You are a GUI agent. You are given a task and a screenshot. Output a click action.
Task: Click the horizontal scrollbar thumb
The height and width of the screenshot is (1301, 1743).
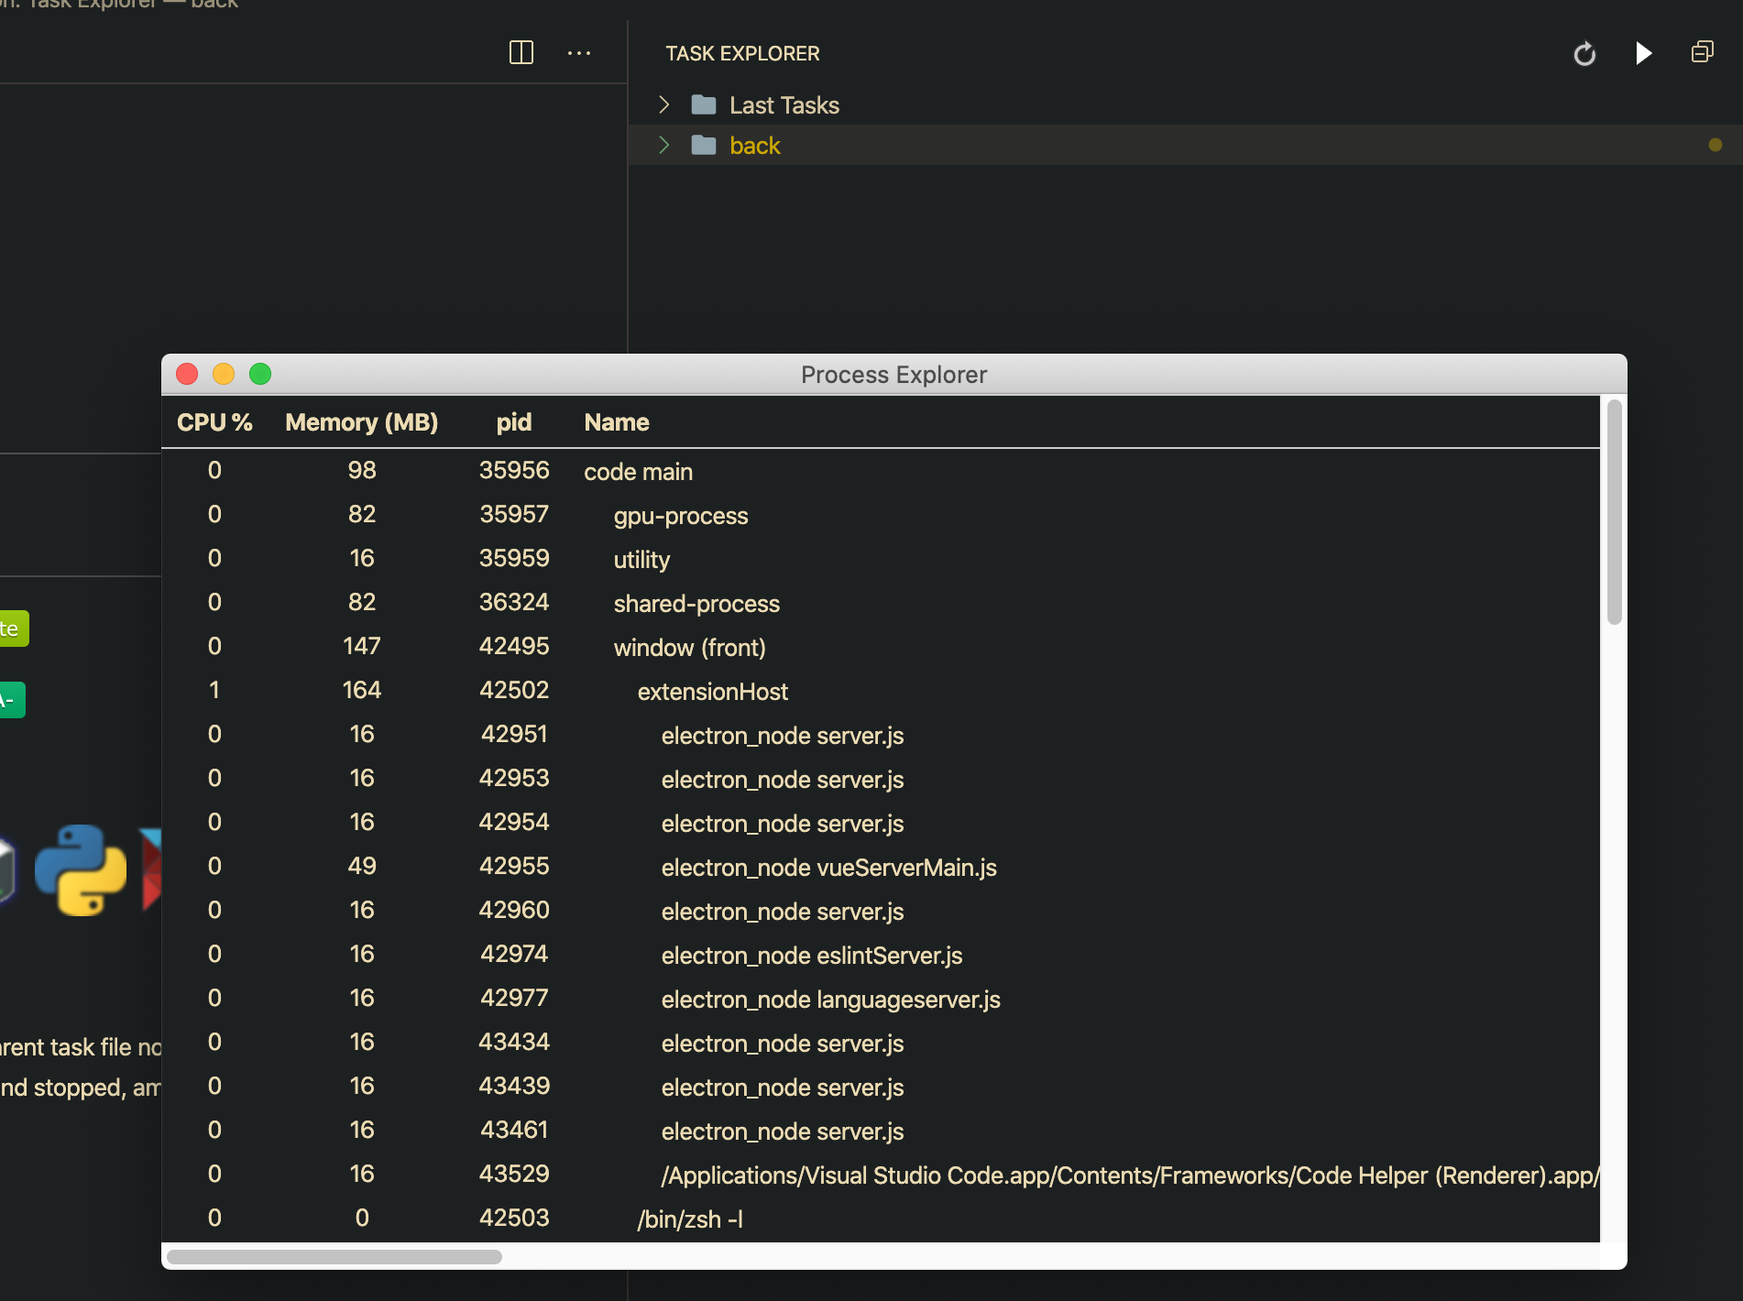[x=334, y=1257]
